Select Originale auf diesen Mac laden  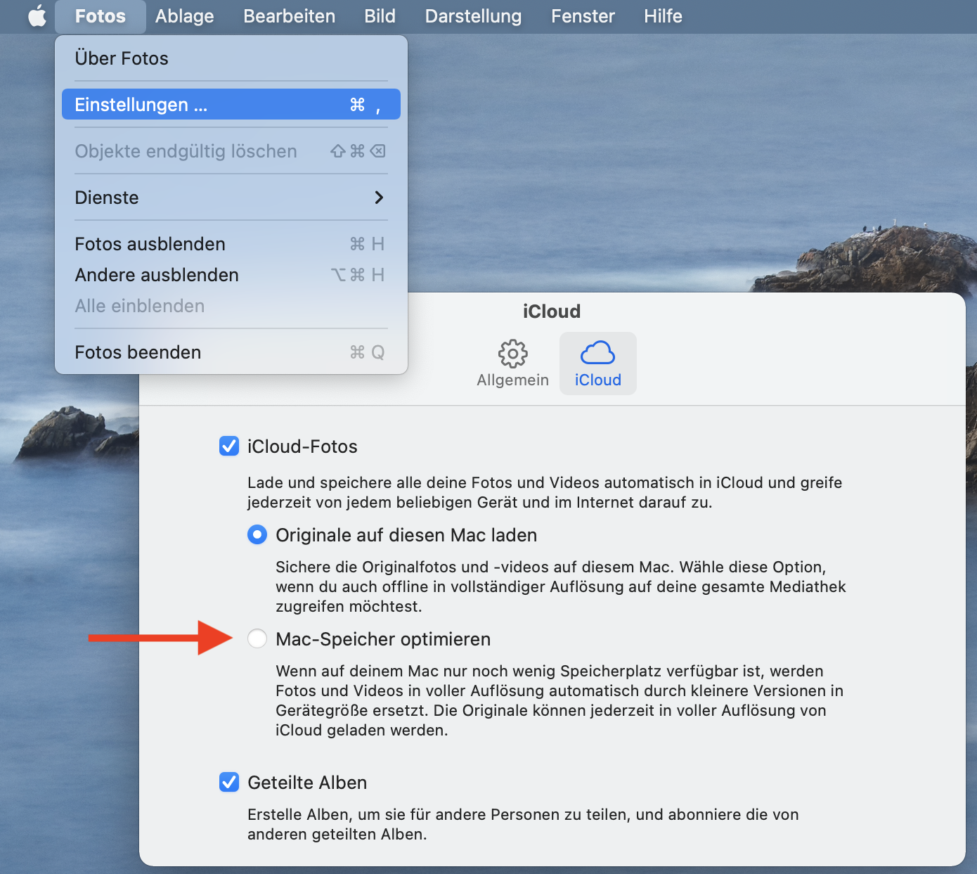(x=257, y=535)
